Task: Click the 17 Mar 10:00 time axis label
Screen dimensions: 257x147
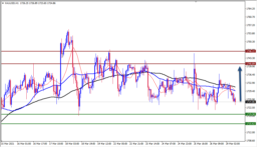Action: (x=56, y=144)
